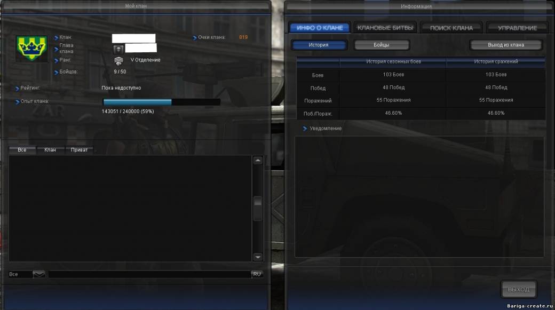Open the ПОИСК КЛАНА tab
Screen dimensions: 555x310
[451, 28]
